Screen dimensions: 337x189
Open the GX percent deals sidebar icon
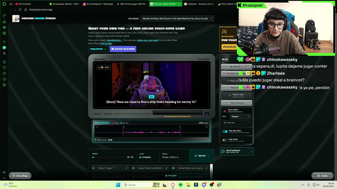tap(4, 42)
